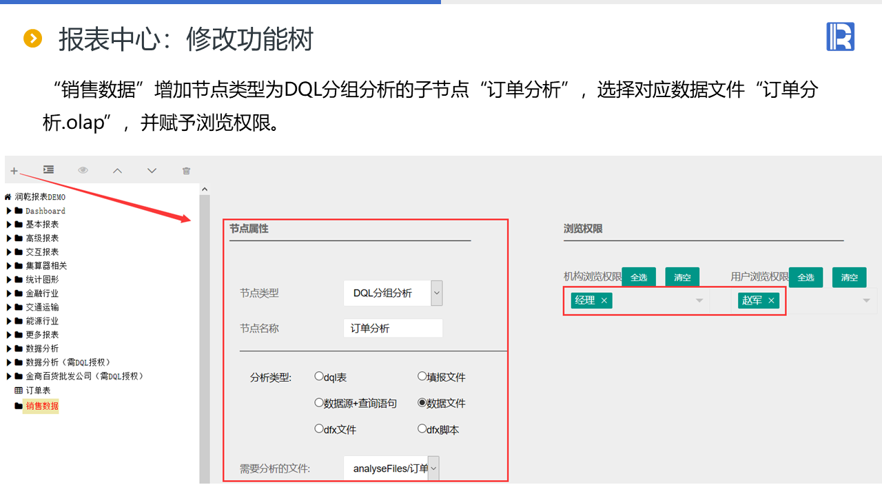Click the folder icon of 更多报表
This screenshot has width=882, height=496.
pyautogui.click(x=19, y=335)
